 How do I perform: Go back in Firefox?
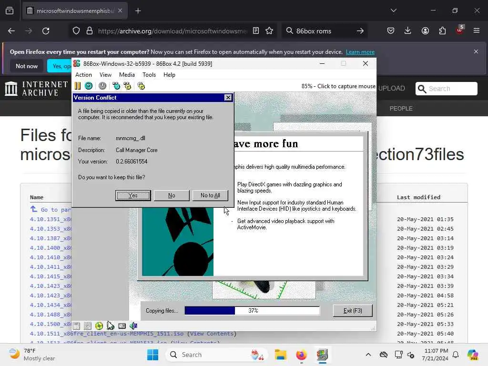11,31
